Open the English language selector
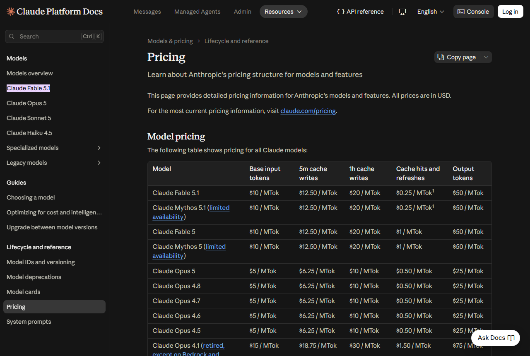Screen dimensions: 530x356 431,12
